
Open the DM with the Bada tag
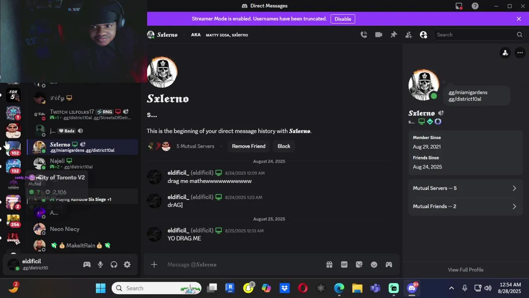[x=83, y=131]
